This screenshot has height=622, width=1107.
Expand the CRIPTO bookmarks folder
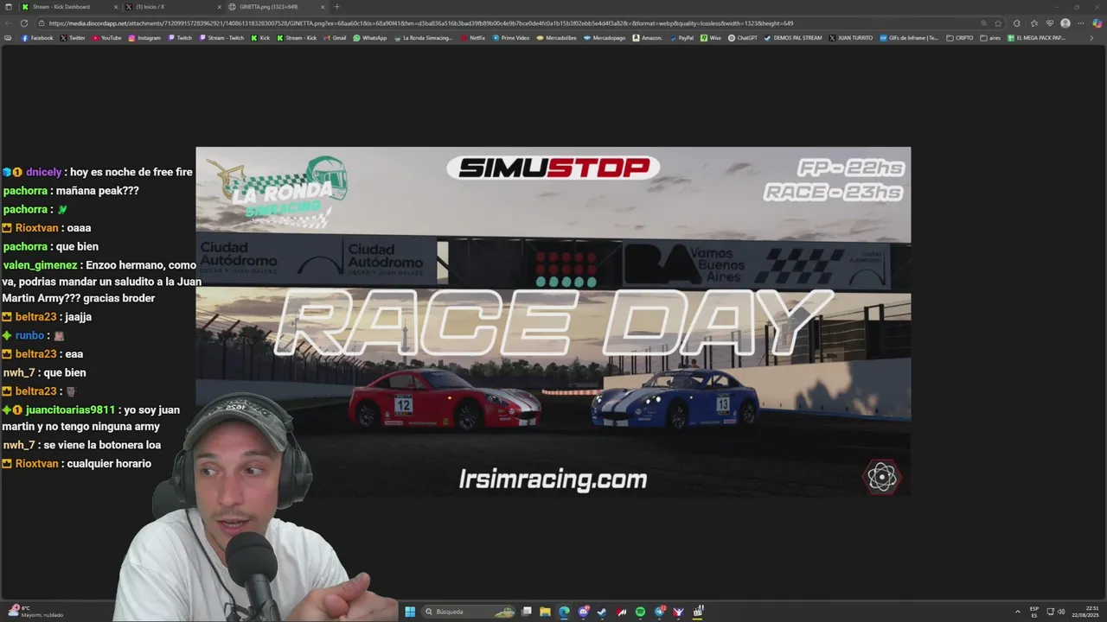click(x=960, y=38)
